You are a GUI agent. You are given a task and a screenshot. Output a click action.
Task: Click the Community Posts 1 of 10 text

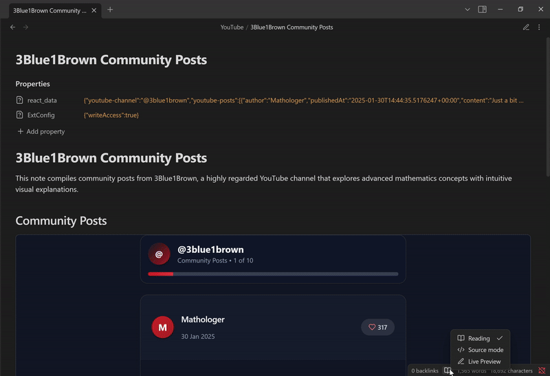coord(215,261)
